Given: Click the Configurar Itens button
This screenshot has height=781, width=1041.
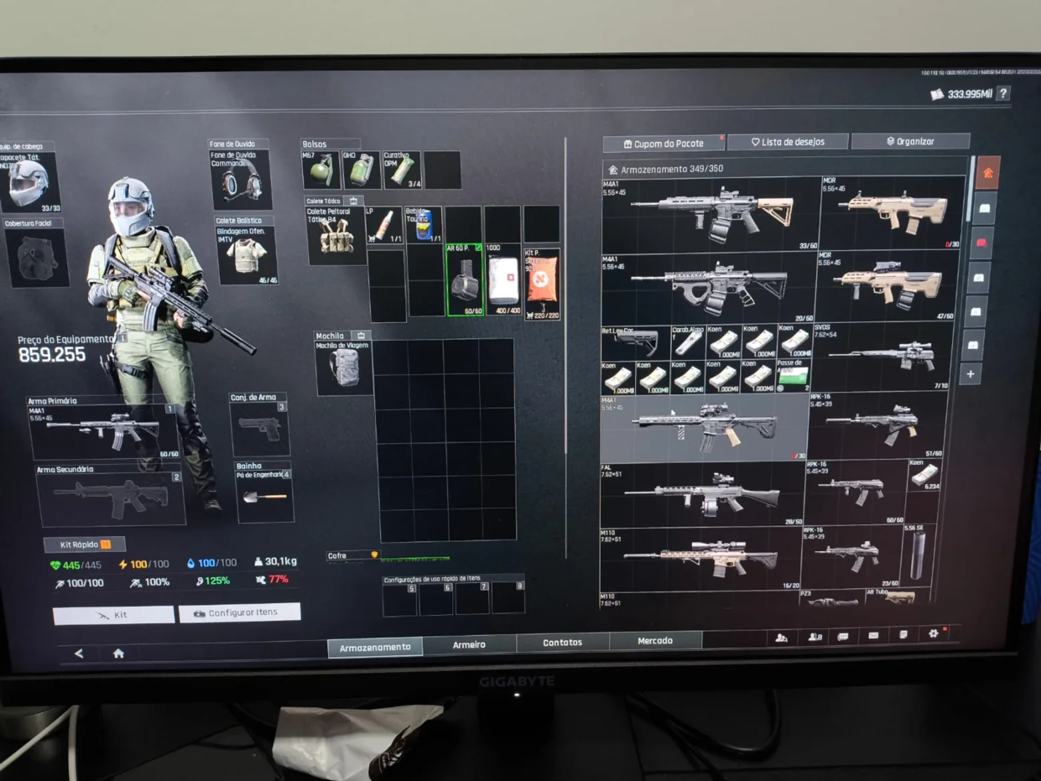Looking at the screenshot, I should click(x=240, y=612).
